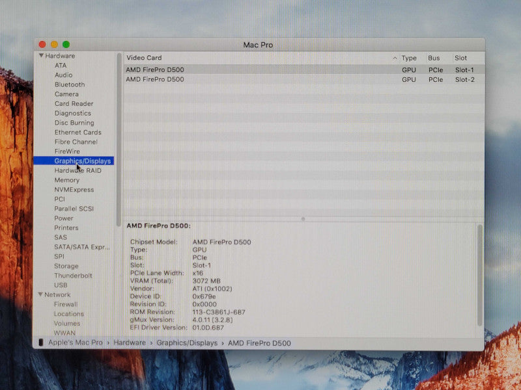The width and height of the screenshot is (521, 390).
Task: Select PCI in the sidebar
Action: pyautogui.click(x=59, y=199)
